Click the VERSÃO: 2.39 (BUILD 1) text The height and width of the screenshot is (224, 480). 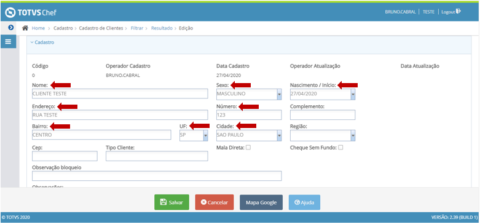(x=454, y=218)
